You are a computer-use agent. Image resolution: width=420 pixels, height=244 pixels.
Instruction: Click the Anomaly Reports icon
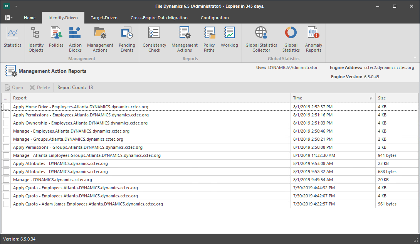313,39
